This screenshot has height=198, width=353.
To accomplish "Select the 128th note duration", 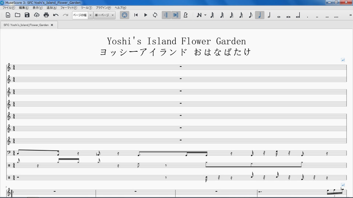I will tap(212, 15).
